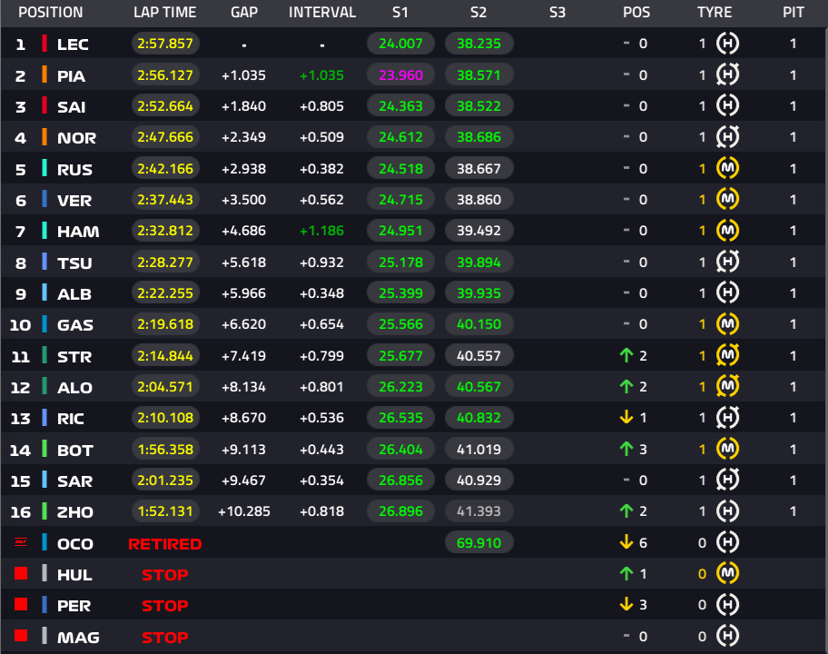The image size is (828, 654).
Task: Click lap time 2:47.666 for NOR
Action: [x=165, y=137]
